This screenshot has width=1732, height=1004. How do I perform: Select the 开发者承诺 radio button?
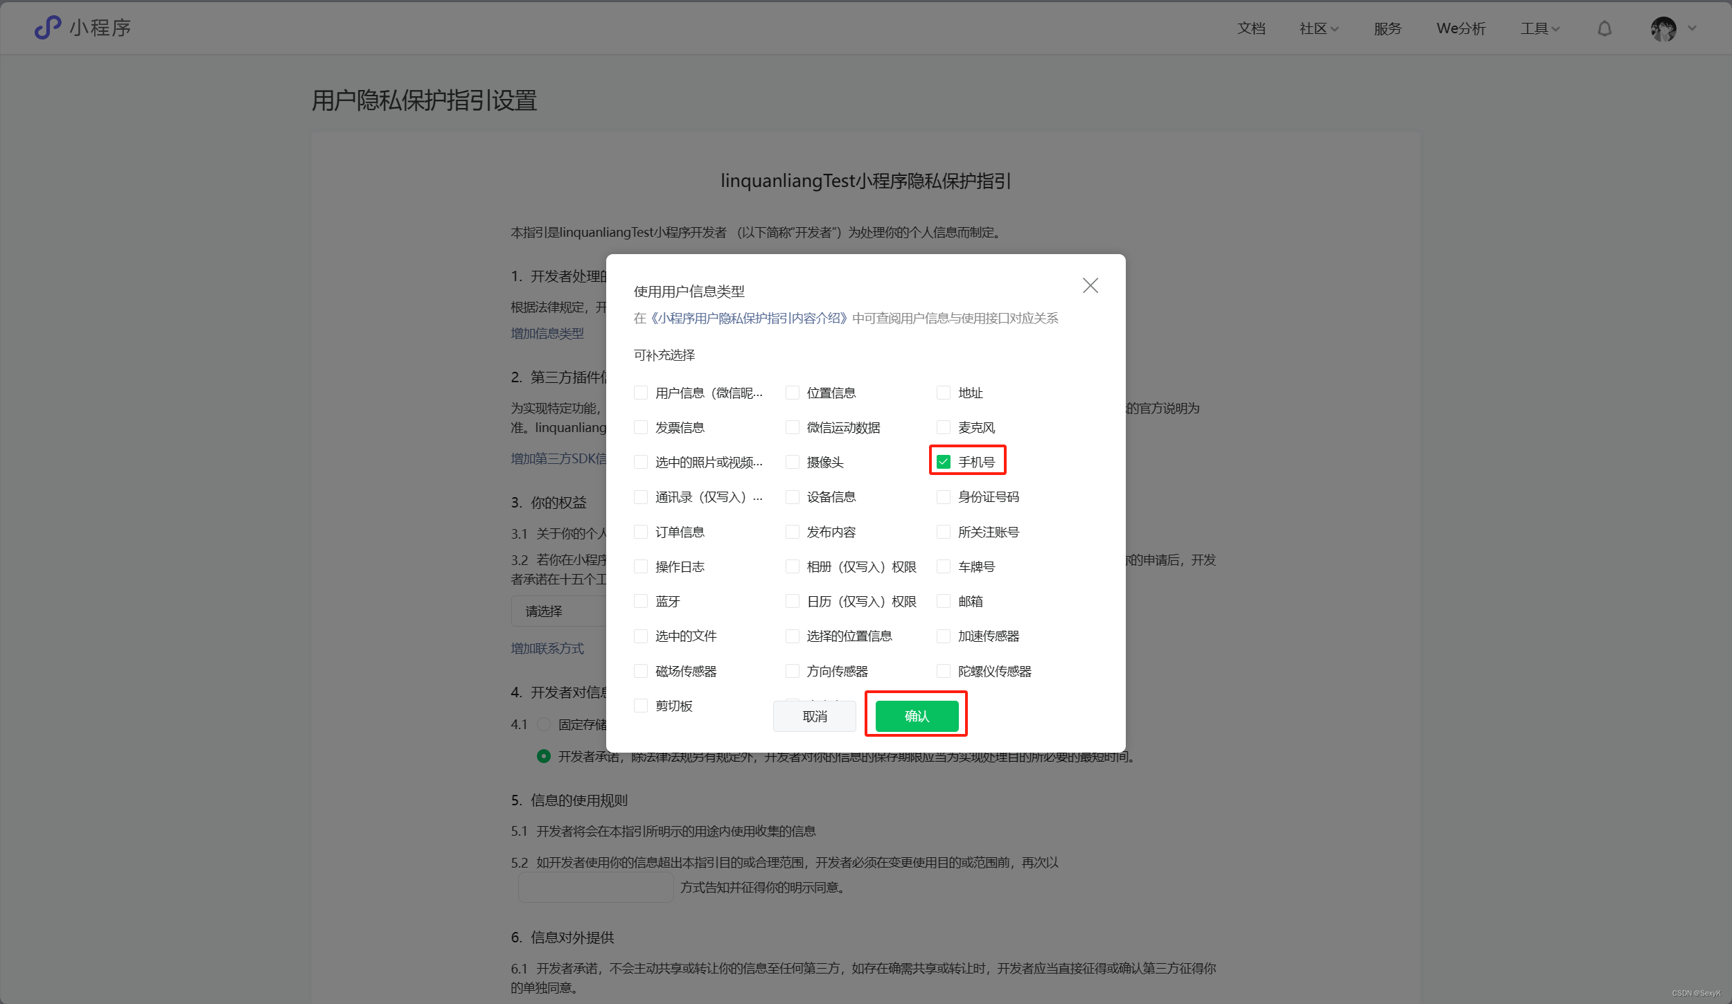[x=544, y=756]
